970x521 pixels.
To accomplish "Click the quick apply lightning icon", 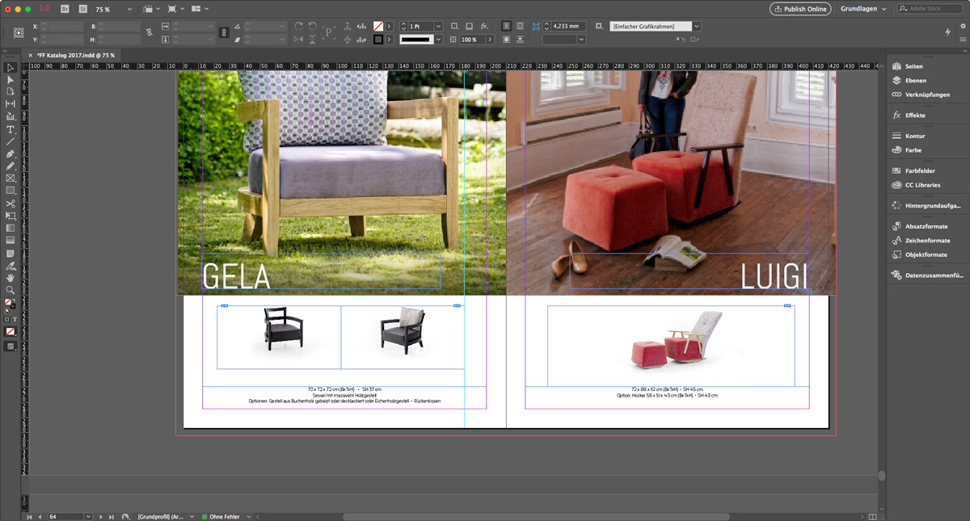I will [x=947, y=32].
